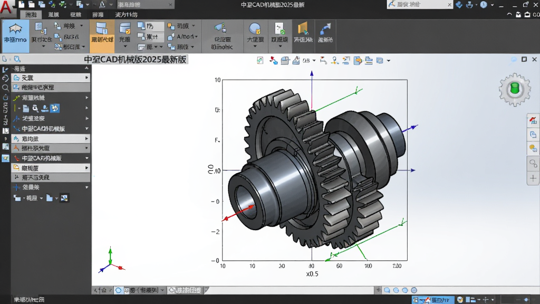Click the search field in the title bar
540x304 pixels.
(x=420, y=4)
